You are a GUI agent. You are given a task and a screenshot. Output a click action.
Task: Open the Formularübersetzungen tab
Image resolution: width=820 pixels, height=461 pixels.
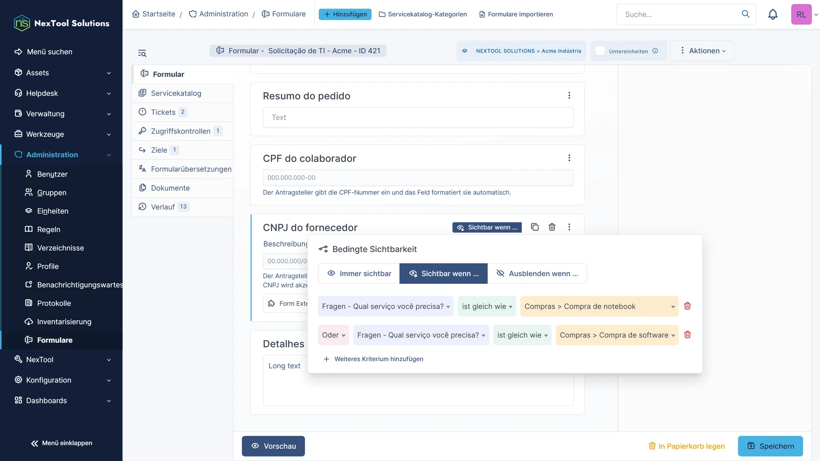(183, 169)
